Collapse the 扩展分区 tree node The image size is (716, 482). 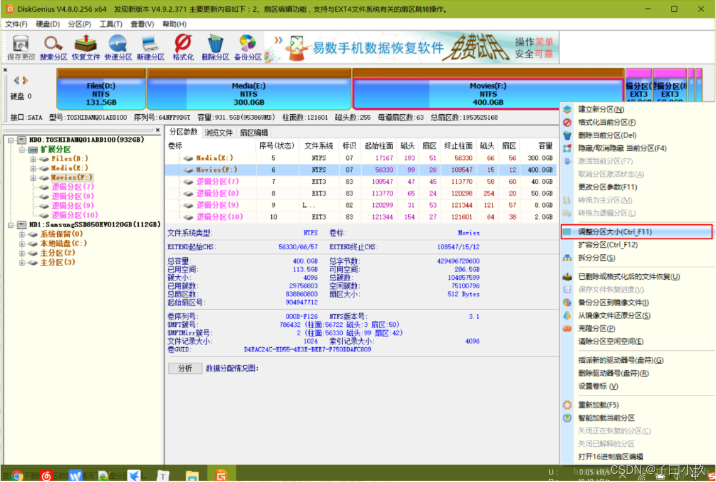coord(21,149)
